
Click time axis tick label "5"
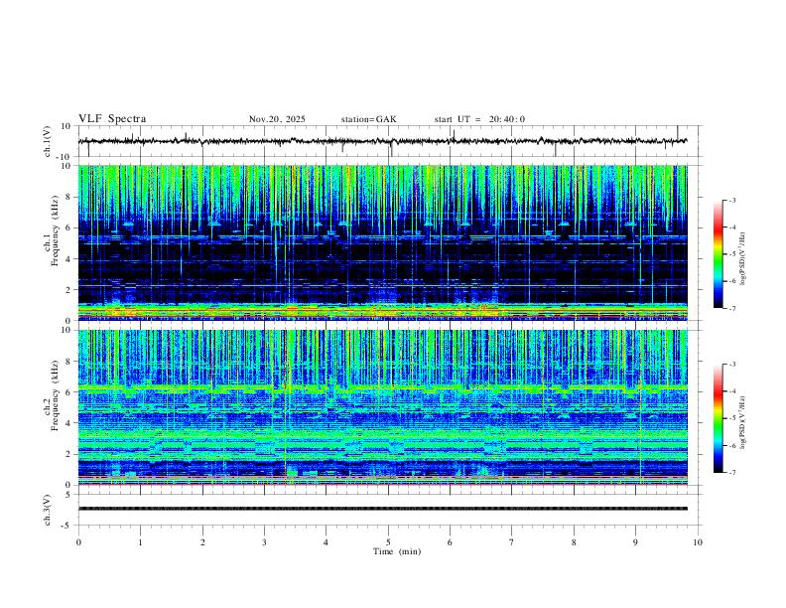[388, 542]
